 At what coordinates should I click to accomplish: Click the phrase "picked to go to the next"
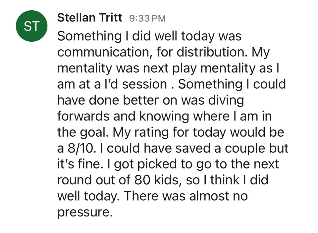(x=202, y=164)
